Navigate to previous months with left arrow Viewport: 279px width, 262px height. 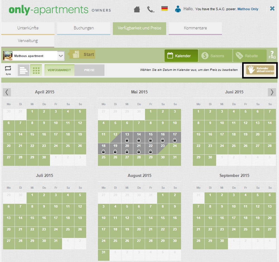(7, 92)
